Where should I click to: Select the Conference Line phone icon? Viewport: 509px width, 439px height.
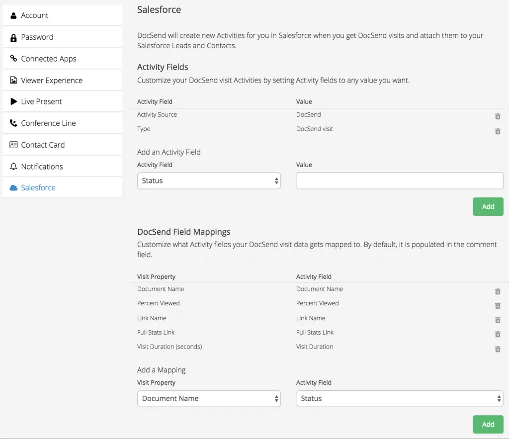[x=13, y=123]
